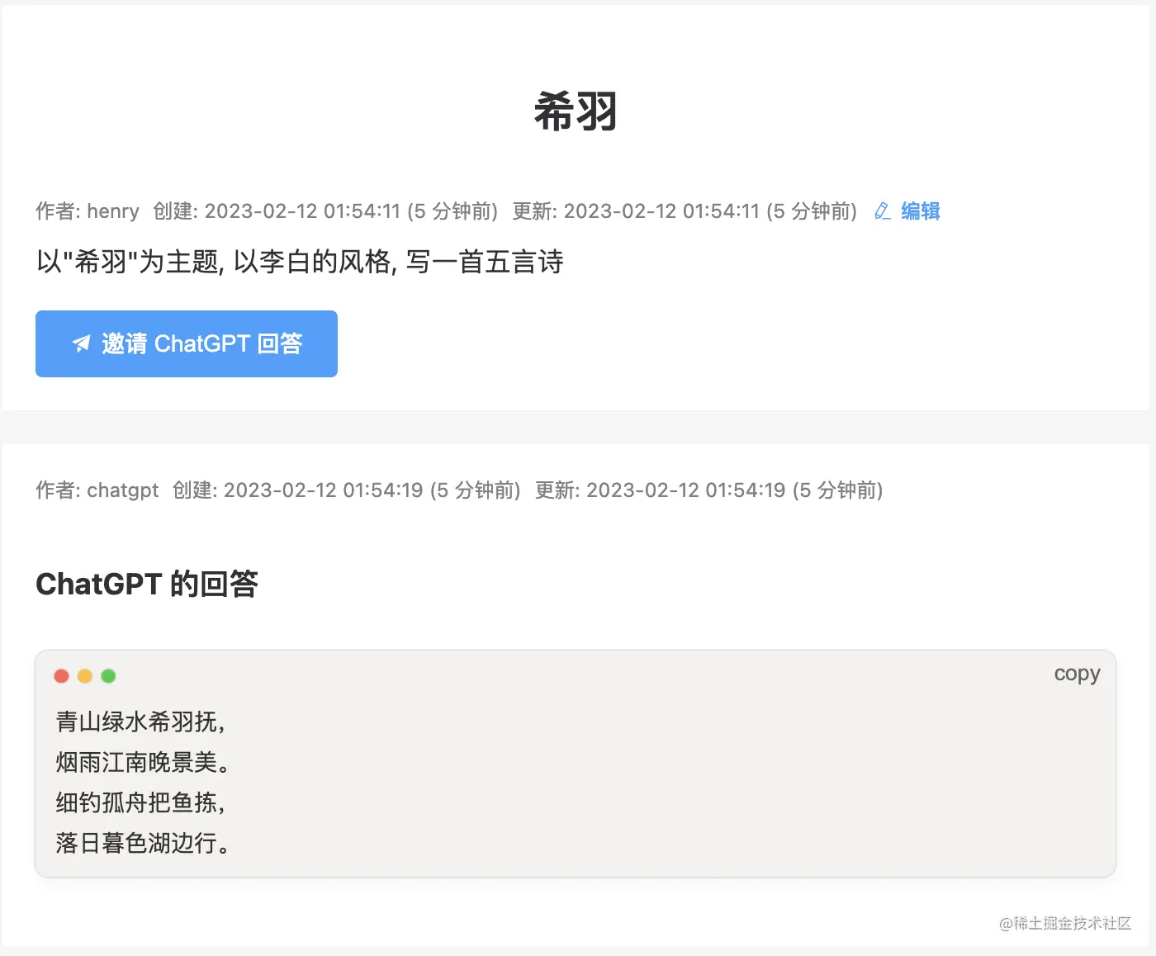This screenshot has height=956, width=1156.
Task: Click the green dot in code block header
Action: click(108, 676)
